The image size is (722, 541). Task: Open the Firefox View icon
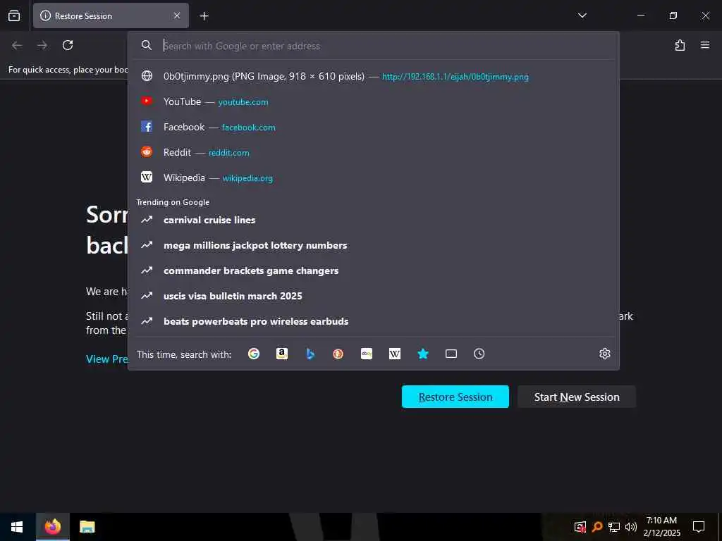pos(14,15)
